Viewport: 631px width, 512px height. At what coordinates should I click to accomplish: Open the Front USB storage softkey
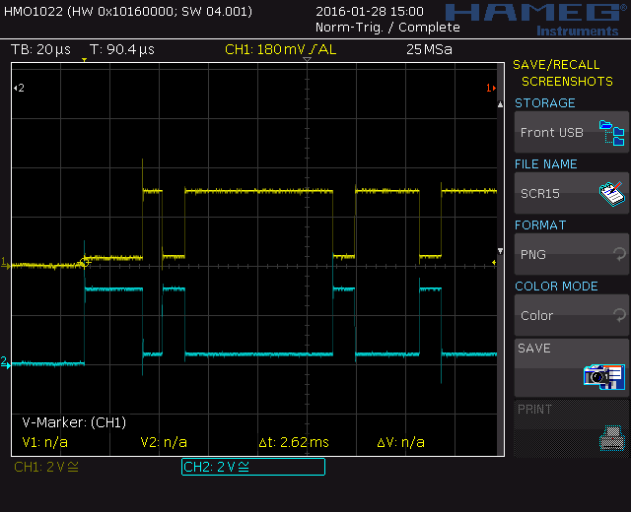[x=572, y=132]
